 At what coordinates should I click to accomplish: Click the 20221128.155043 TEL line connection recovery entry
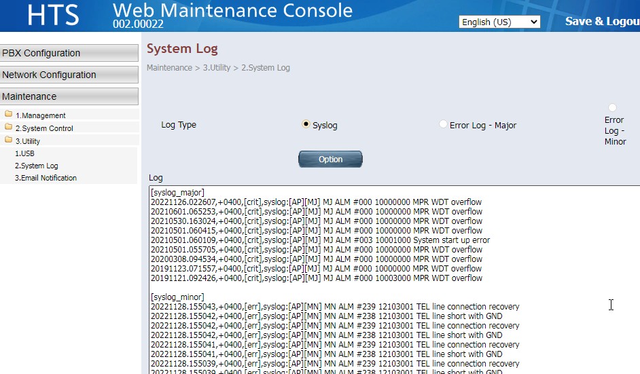(x=335, y=307)
